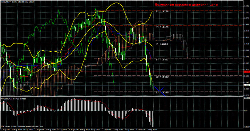Select the S2 1.0402 support label

(x=162, y=77)
